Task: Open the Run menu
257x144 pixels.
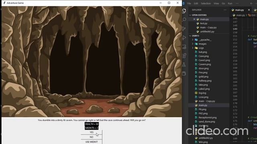Action: (230, 4)
